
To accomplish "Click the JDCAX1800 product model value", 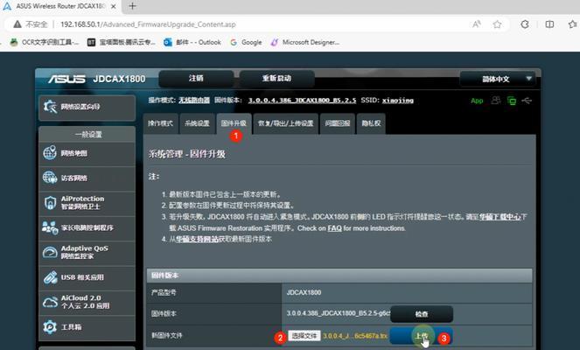I will tap(304, 292).
